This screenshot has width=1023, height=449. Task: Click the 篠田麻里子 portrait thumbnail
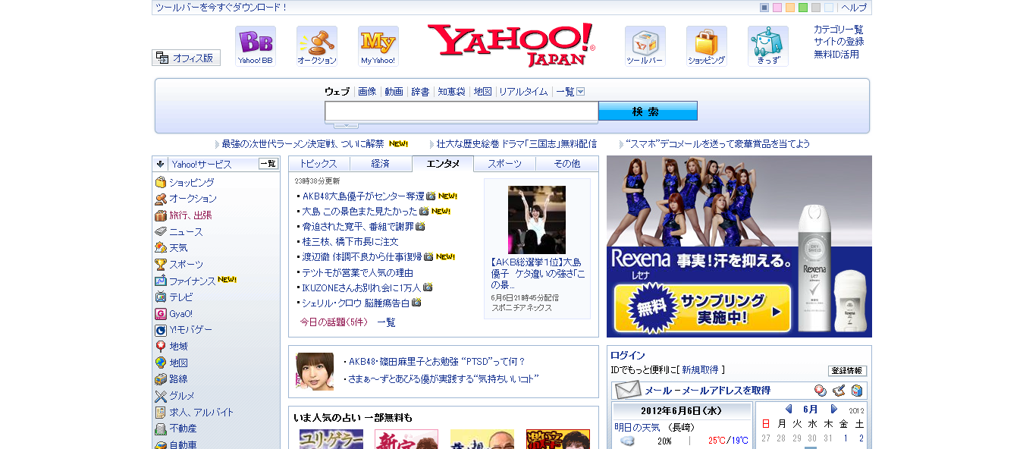315,372
